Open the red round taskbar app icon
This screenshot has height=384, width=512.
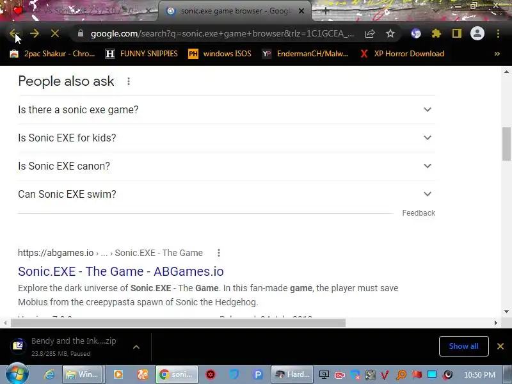click(211, 374)
